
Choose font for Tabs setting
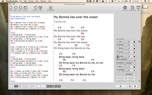coord(131,67)
